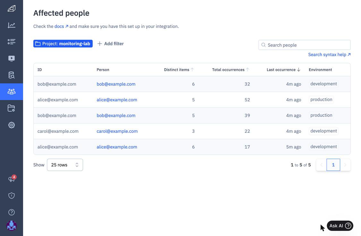Image resolution: width=361 pixels, height=236 pixels.
Task: Go to previous page arrow
Action: [321, 165]
